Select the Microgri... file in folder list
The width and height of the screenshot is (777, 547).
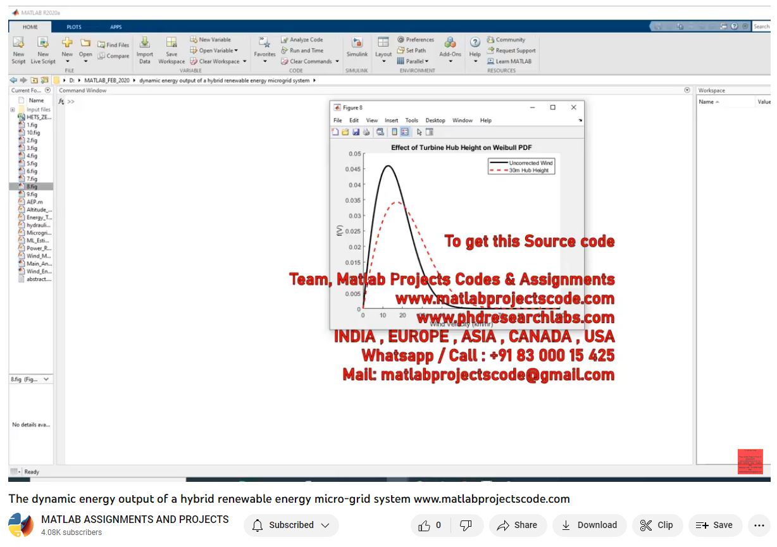tap(35, 233)
